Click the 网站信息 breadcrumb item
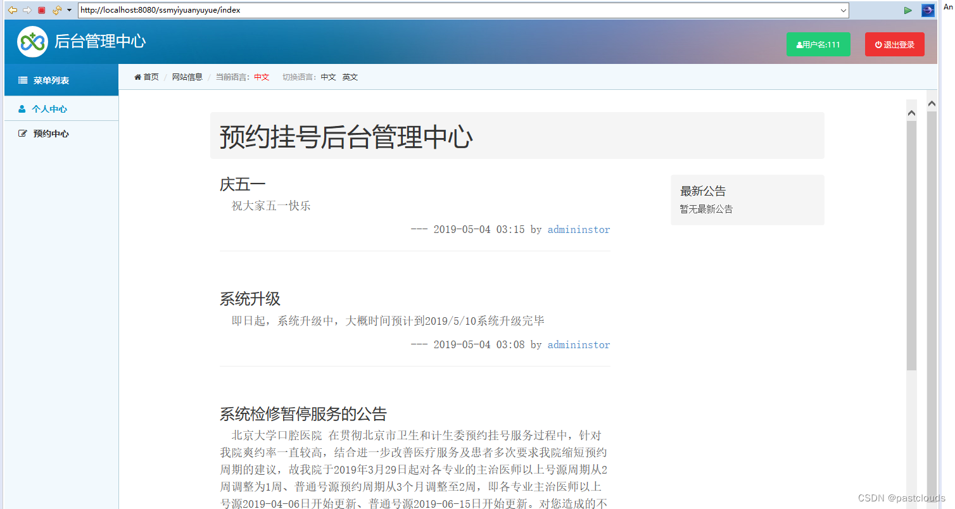 pos(187,77)
